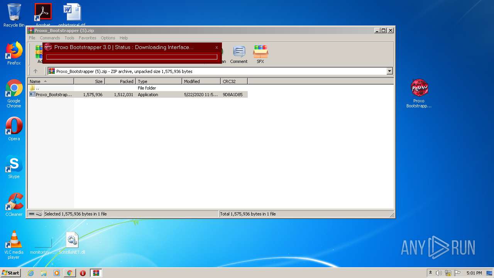Sort by Size column header
Image resolution: width=494 pixels, height=278 pixels.
[x=89, y=81]
